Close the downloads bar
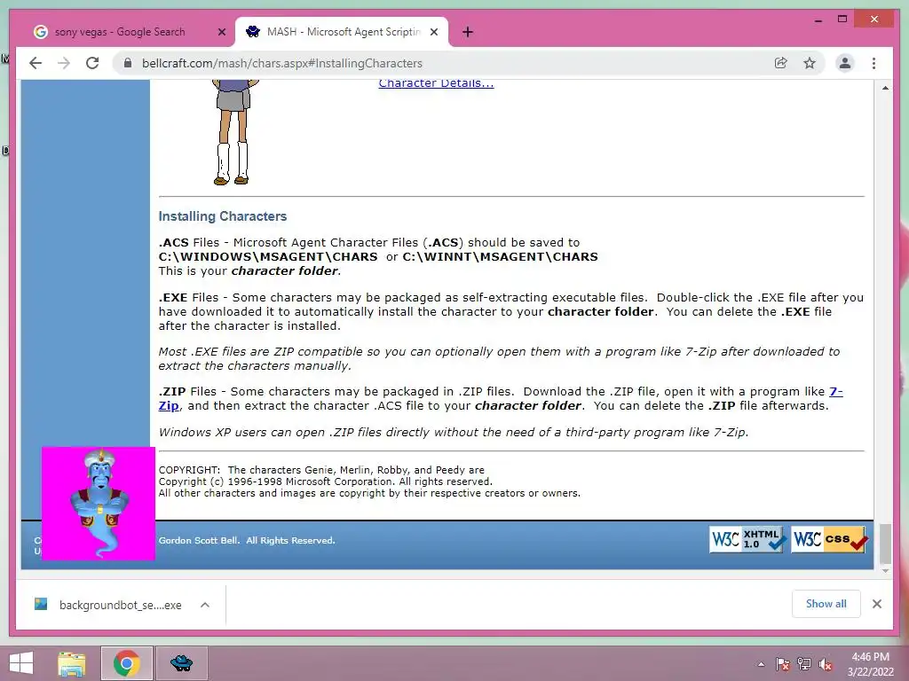The width and height of the screenshot is (909, 681). click(x=876, y=604)
